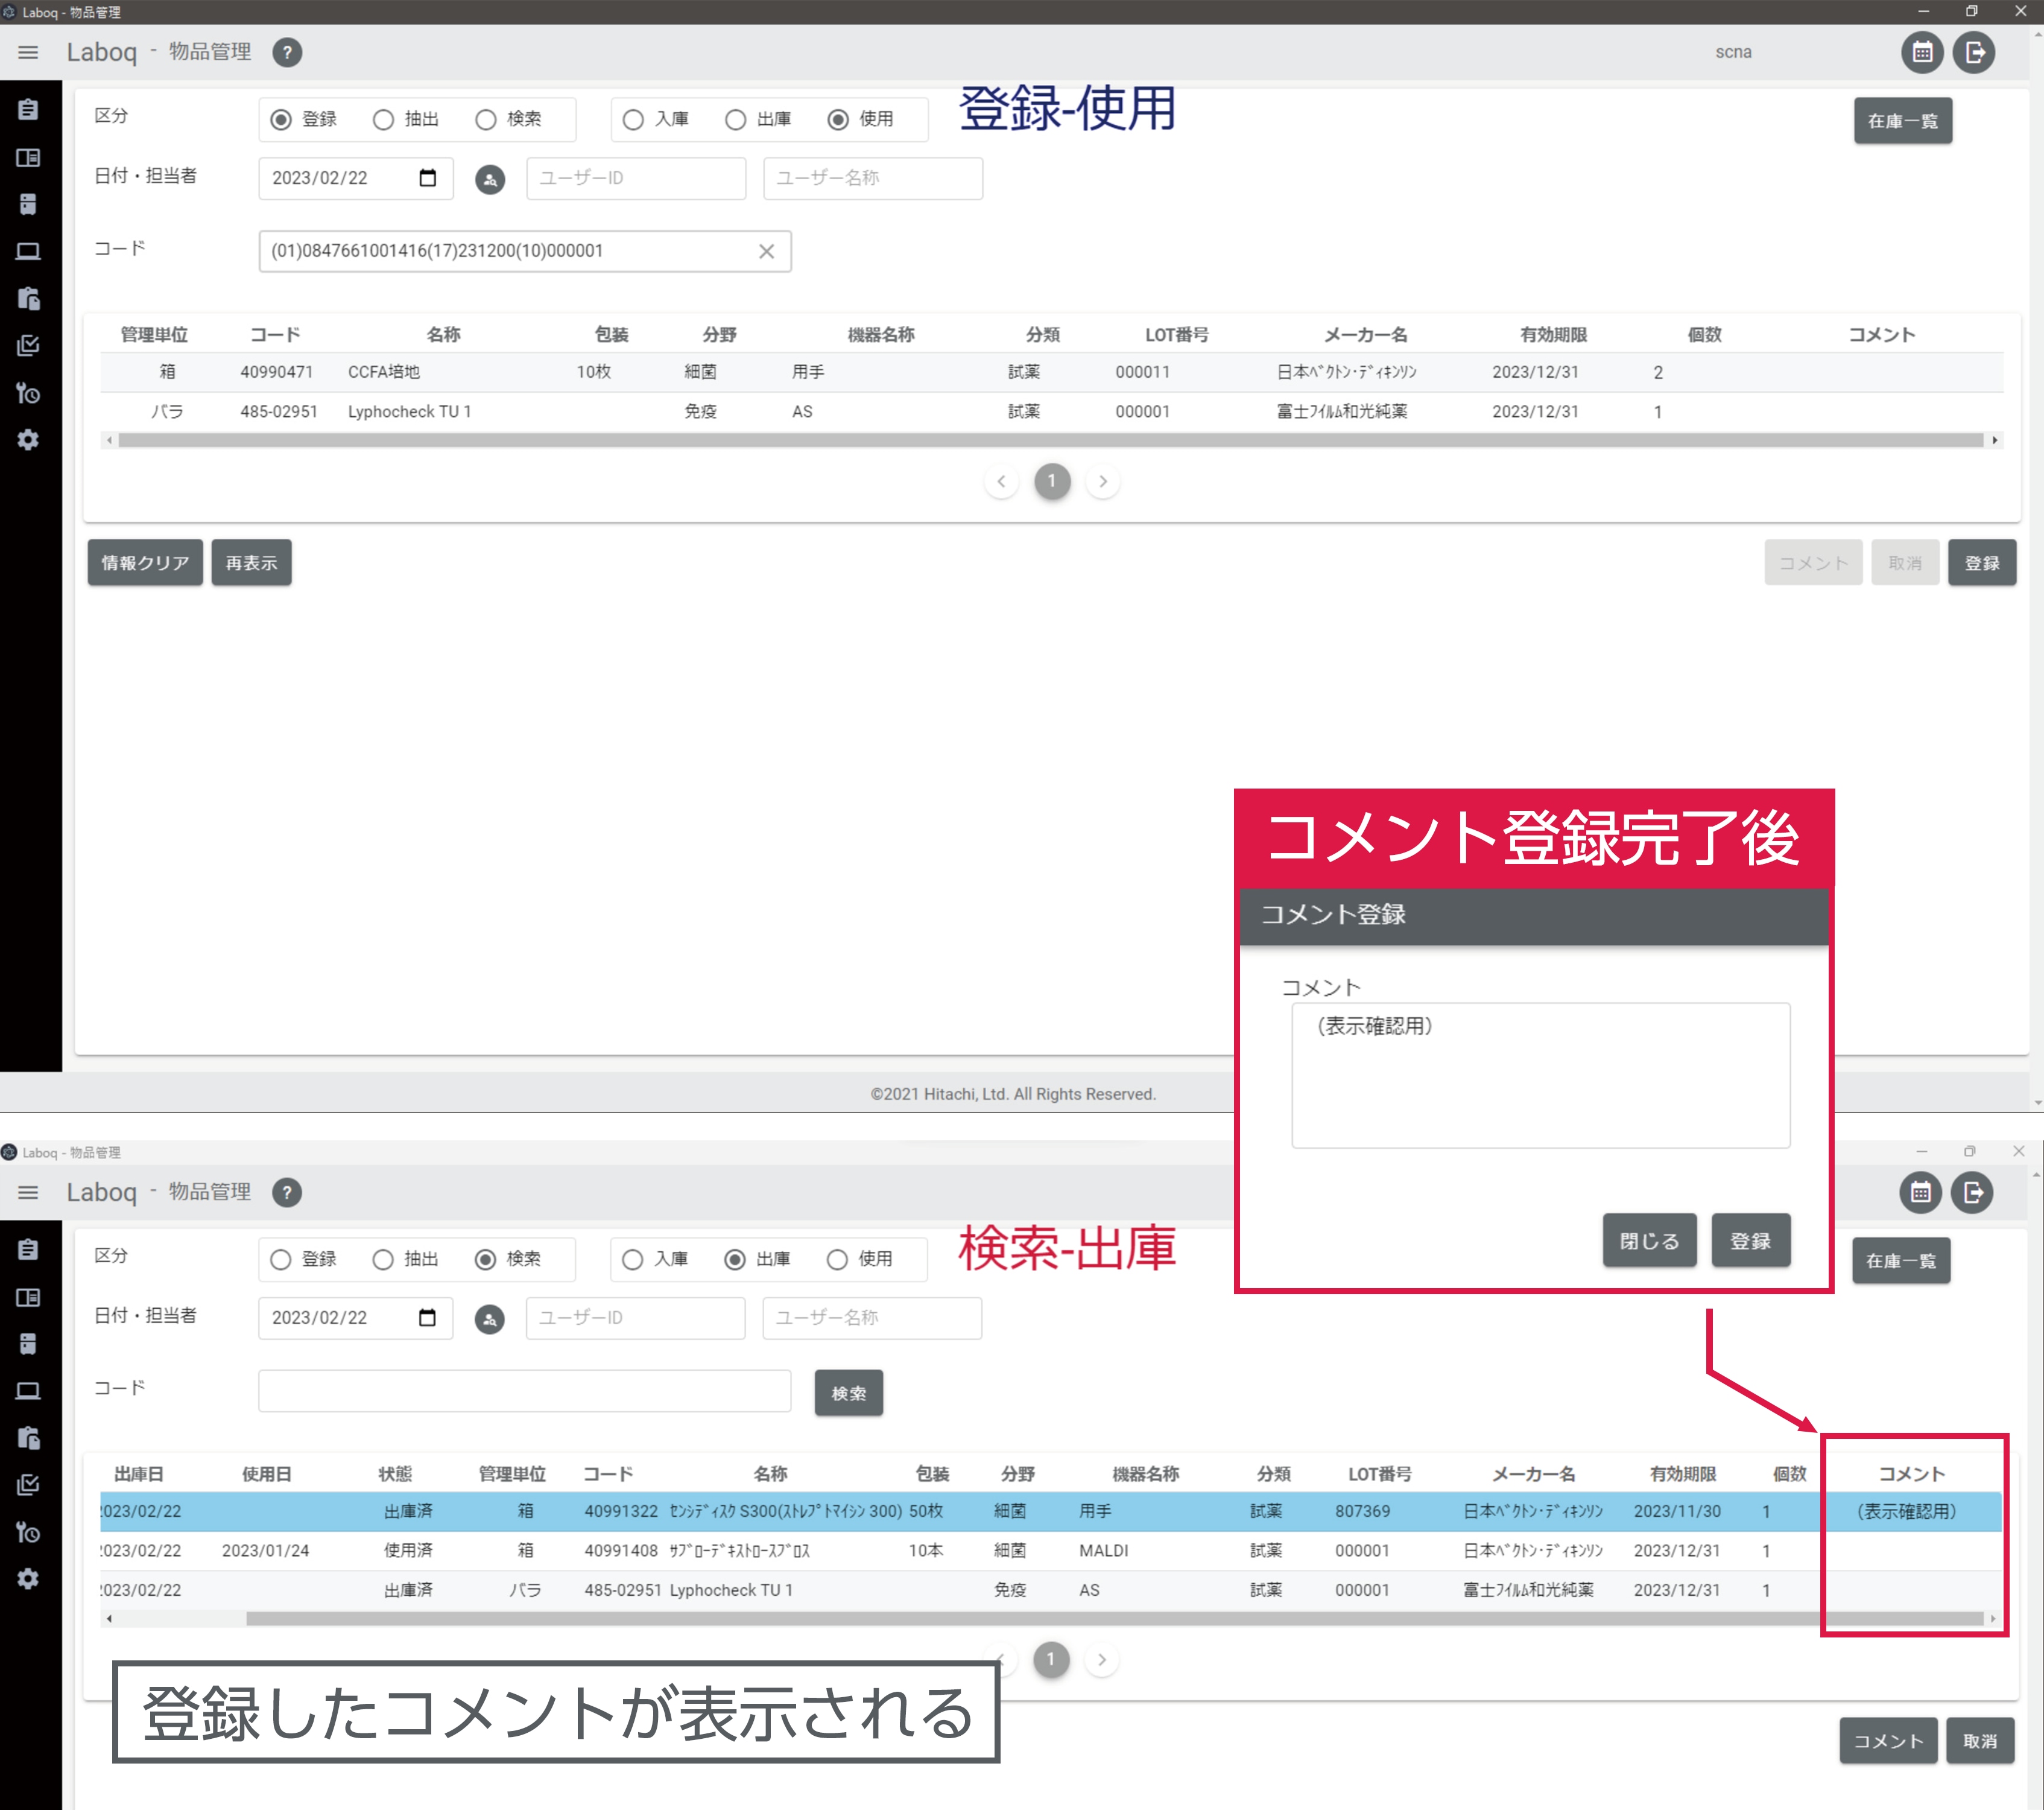The height and width of the screenshot is (1810, 2044).
Task: Click the help question mark icon
Action: [x=287, y=52]
